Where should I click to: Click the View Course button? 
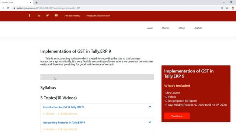(177, 116)
